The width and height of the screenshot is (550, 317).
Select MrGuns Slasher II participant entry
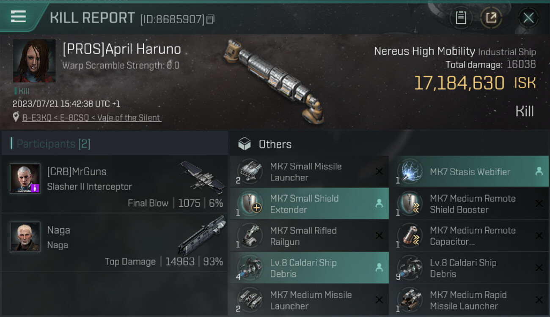pyautogui.click(x=115, y=184)
